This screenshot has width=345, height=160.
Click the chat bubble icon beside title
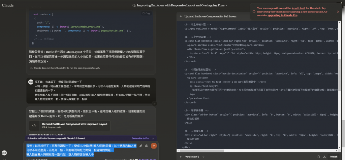pos(134,5)
